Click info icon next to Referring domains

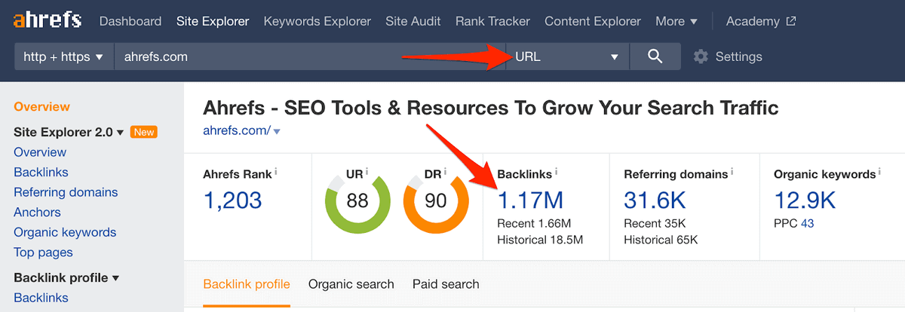coord(731,173)
